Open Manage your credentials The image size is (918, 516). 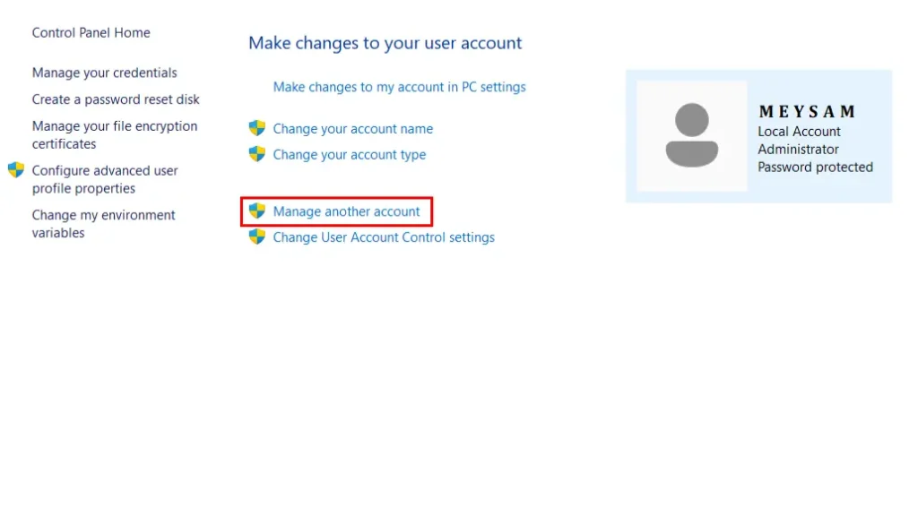point(104,73)
